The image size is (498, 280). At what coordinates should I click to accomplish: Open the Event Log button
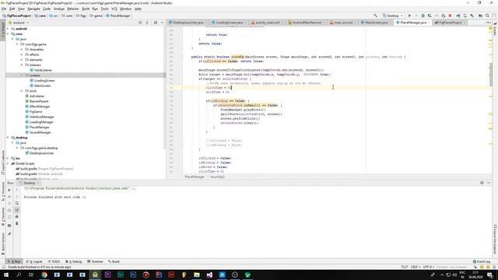(x=482, y=261)
